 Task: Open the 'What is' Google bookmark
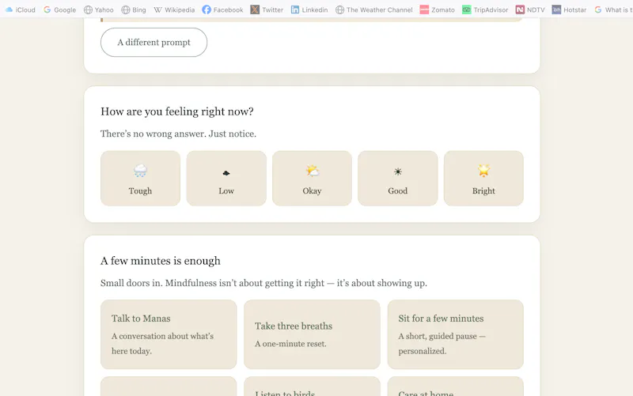(x=613, y=9)
